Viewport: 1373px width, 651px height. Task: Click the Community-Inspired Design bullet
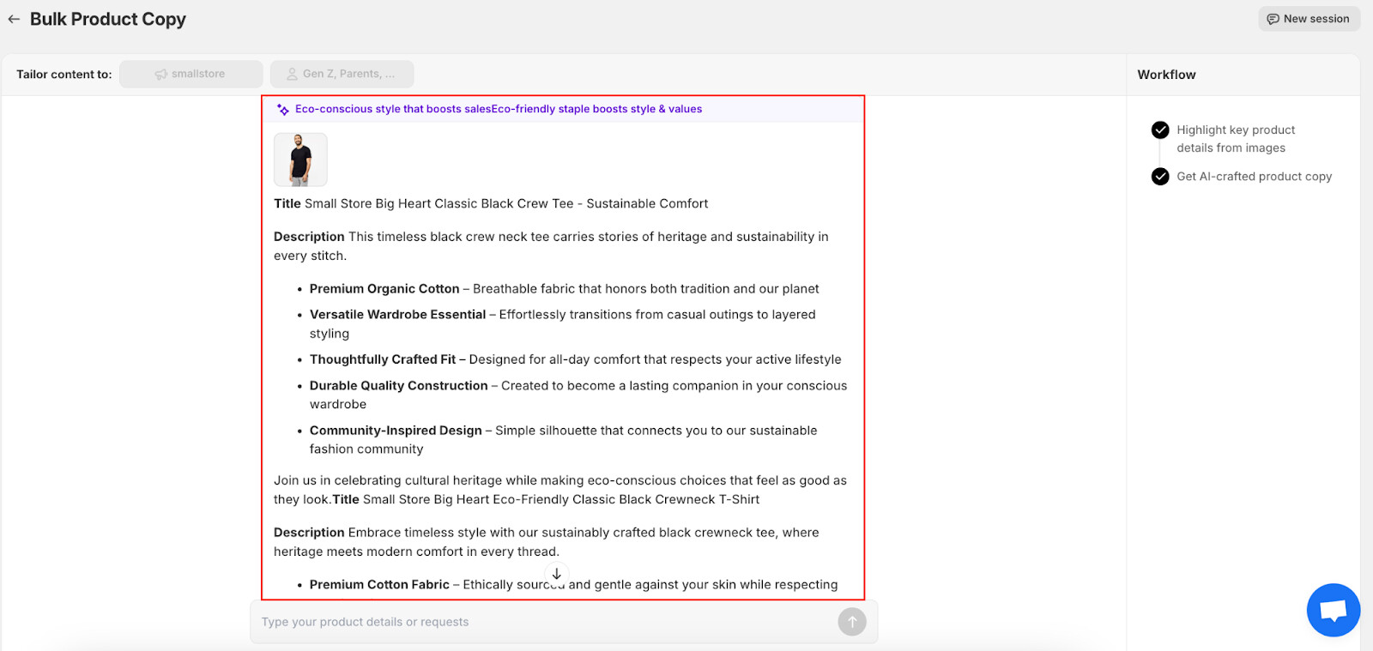(x=564, y=439)
